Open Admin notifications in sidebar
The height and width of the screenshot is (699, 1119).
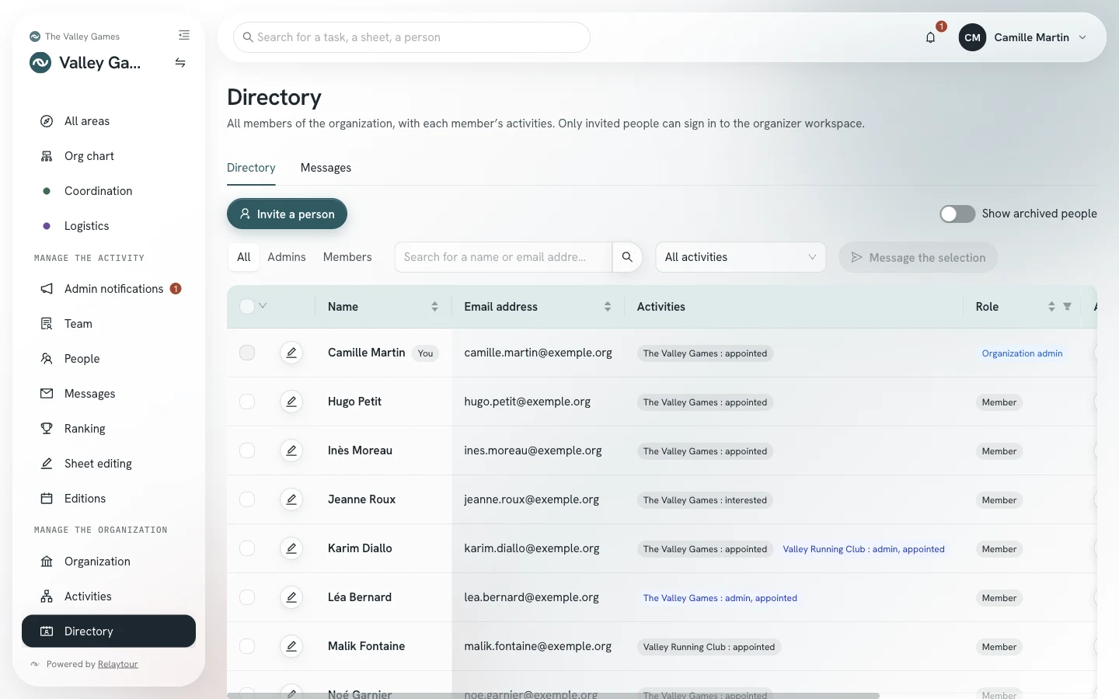coord(109,289)
